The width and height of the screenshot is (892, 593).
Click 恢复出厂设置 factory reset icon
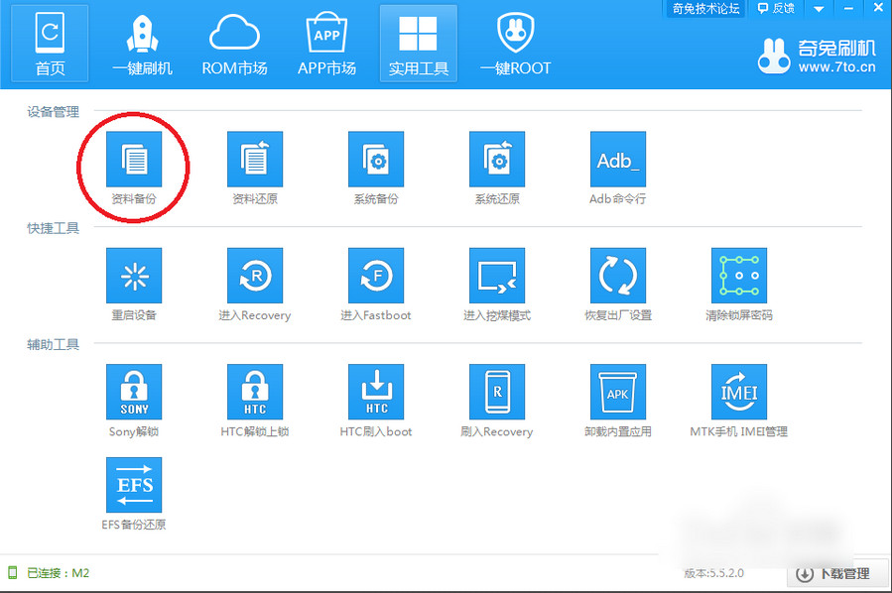pos(618,275)
